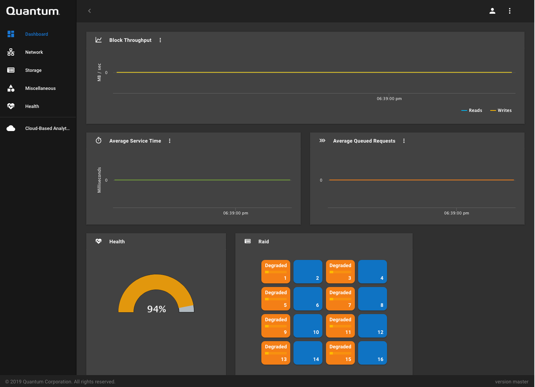Click the 94% health gauge

[x=156, y=296]
